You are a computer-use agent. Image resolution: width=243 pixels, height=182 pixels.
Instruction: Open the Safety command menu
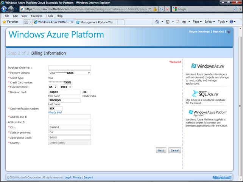tap(210, 22)
